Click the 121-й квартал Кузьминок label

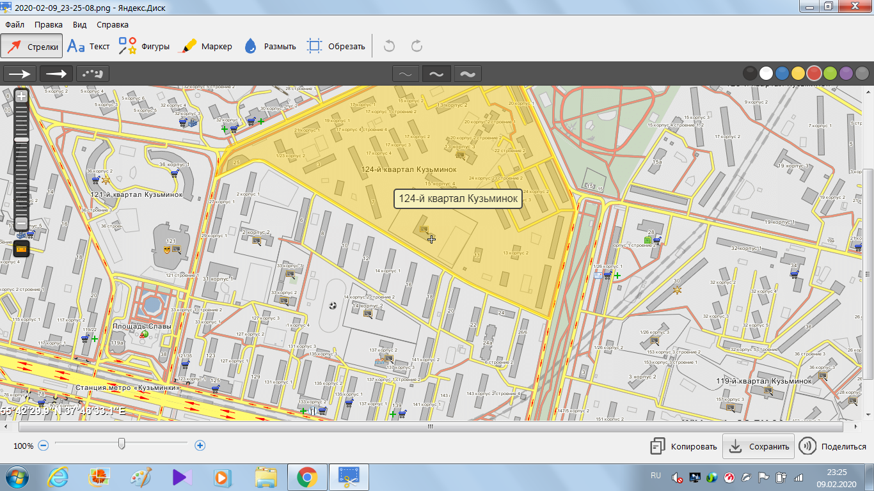point(136,194)
